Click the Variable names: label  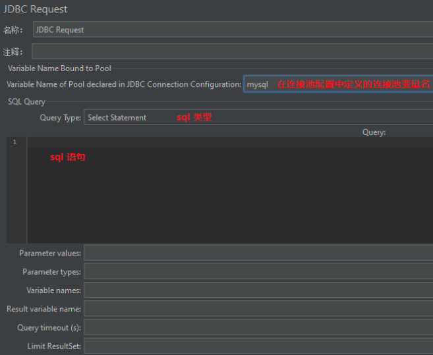[53, 290]
